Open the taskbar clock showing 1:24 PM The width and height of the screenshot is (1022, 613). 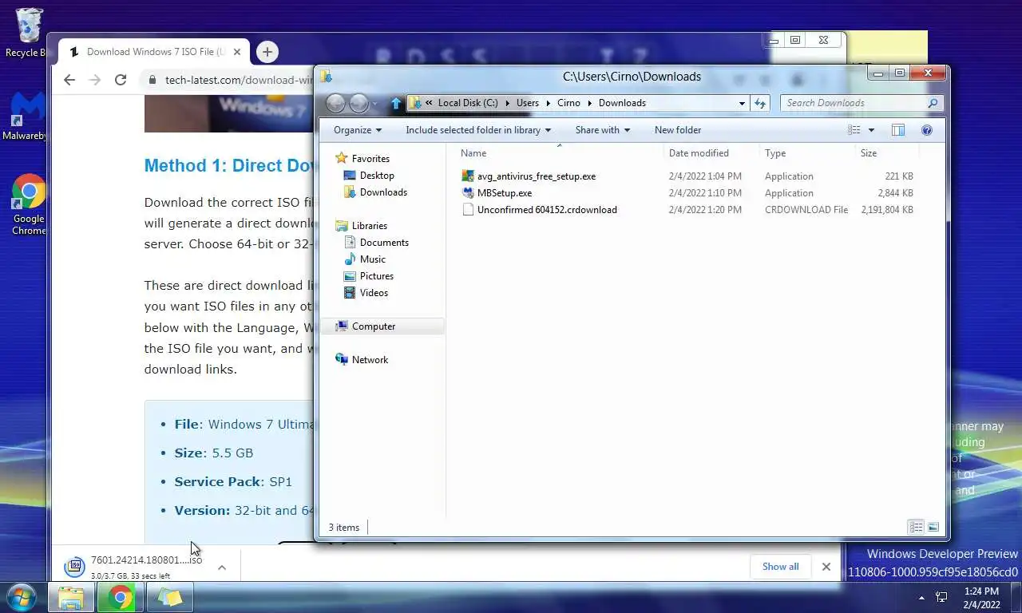click(981, 598)
